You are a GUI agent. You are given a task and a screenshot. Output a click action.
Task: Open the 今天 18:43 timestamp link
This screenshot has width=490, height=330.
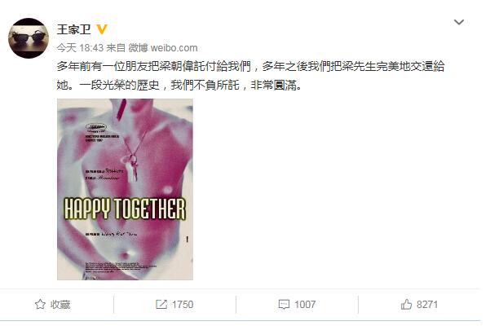point(80,48)
